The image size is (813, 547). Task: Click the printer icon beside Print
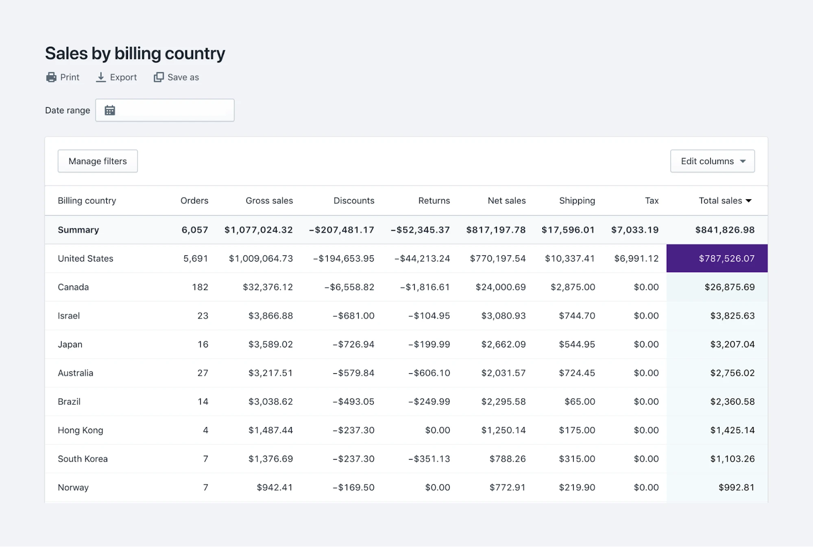coord(51,77)
